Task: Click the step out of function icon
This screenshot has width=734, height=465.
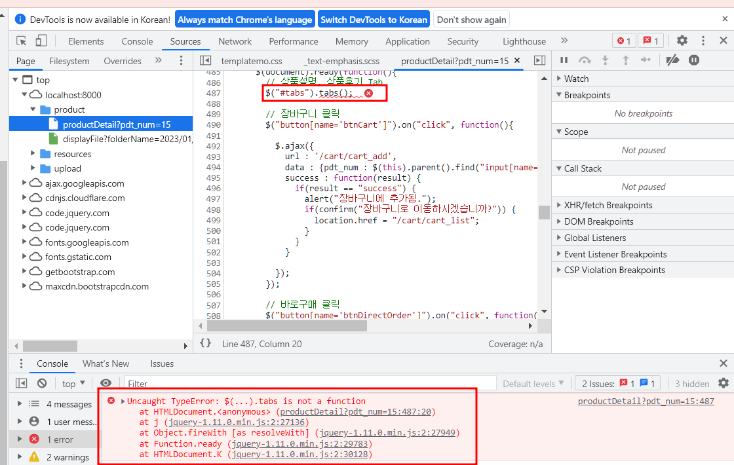Action: click(625, 60)
